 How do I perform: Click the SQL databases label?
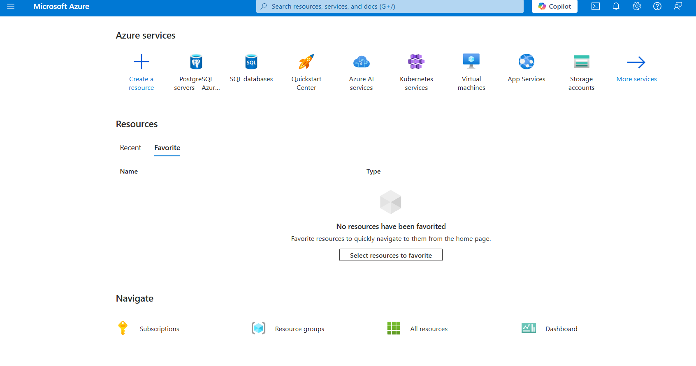pos(251,79)
